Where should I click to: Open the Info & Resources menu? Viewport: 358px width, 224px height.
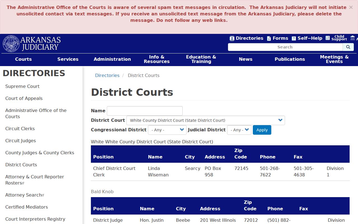[157, 59]
